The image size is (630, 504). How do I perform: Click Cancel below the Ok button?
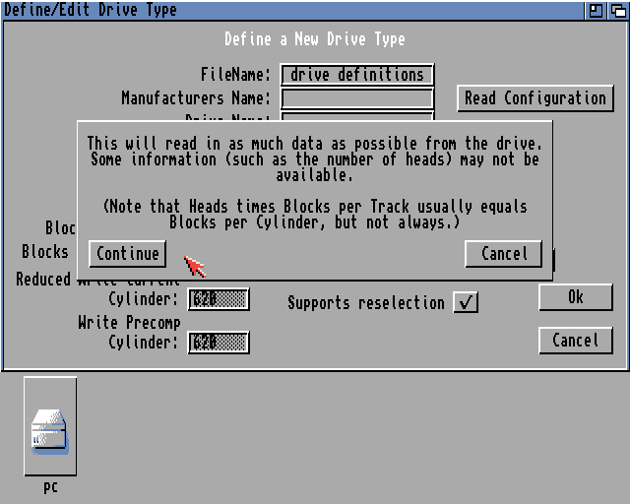pyautogui.click(x=575, y=341)
